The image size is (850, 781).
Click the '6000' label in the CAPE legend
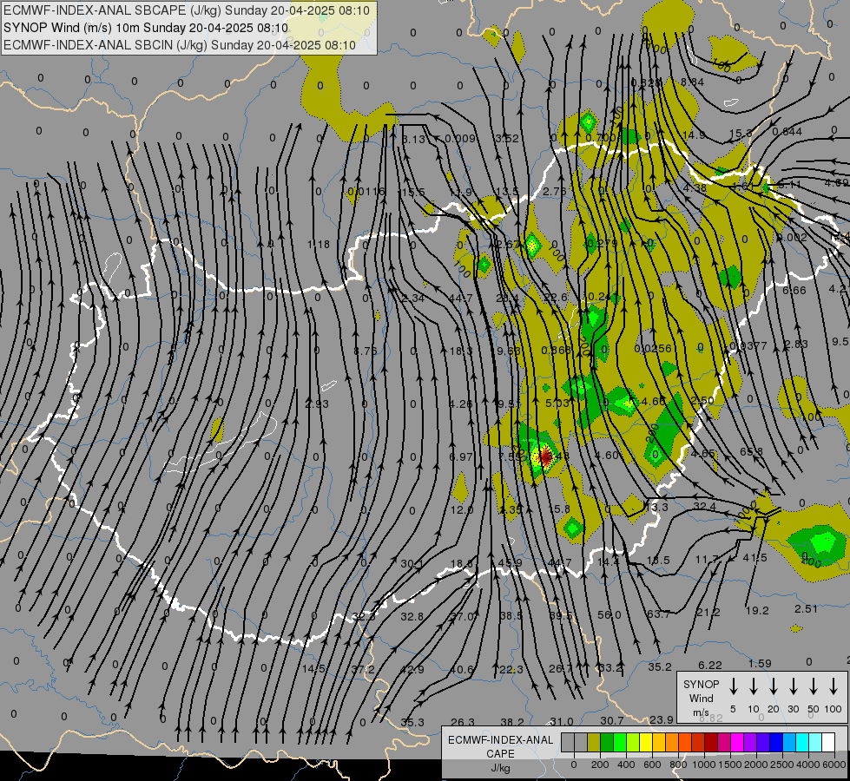(834, 765)
